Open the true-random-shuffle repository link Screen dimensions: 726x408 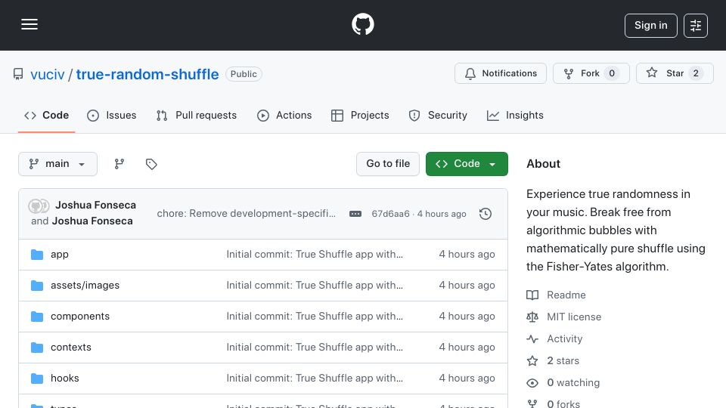click(147, 74)
